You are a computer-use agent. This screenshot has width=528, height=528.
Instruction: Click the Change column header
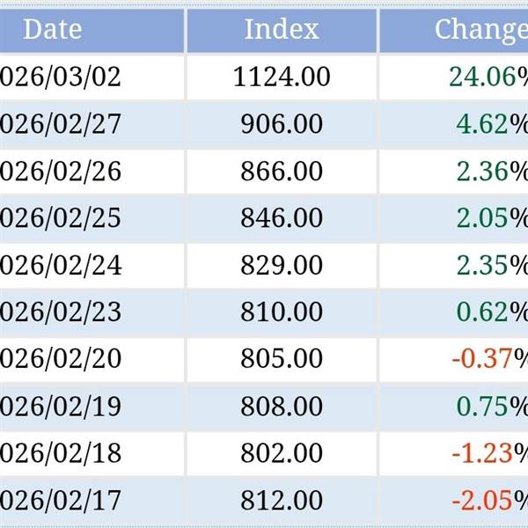coord(480,29)
